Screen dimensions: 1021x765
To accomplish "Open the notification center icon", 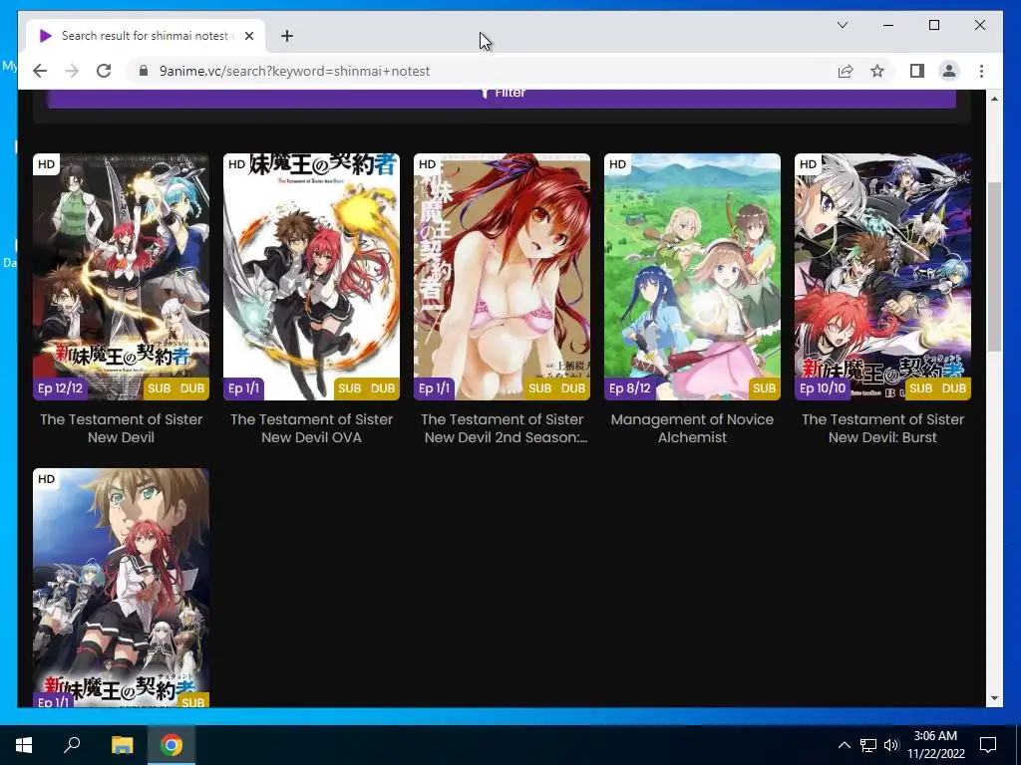I will point(988,745).
